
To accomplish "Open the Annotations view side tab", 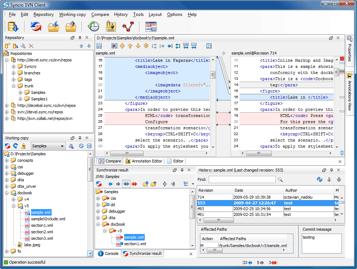I will 350,94.
